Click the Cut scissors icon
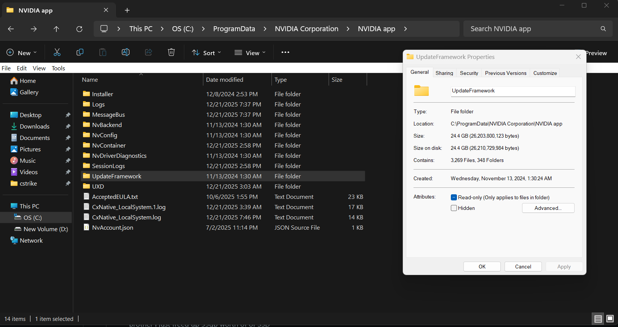This screenshot has height=327, width=618. point(57,52)
